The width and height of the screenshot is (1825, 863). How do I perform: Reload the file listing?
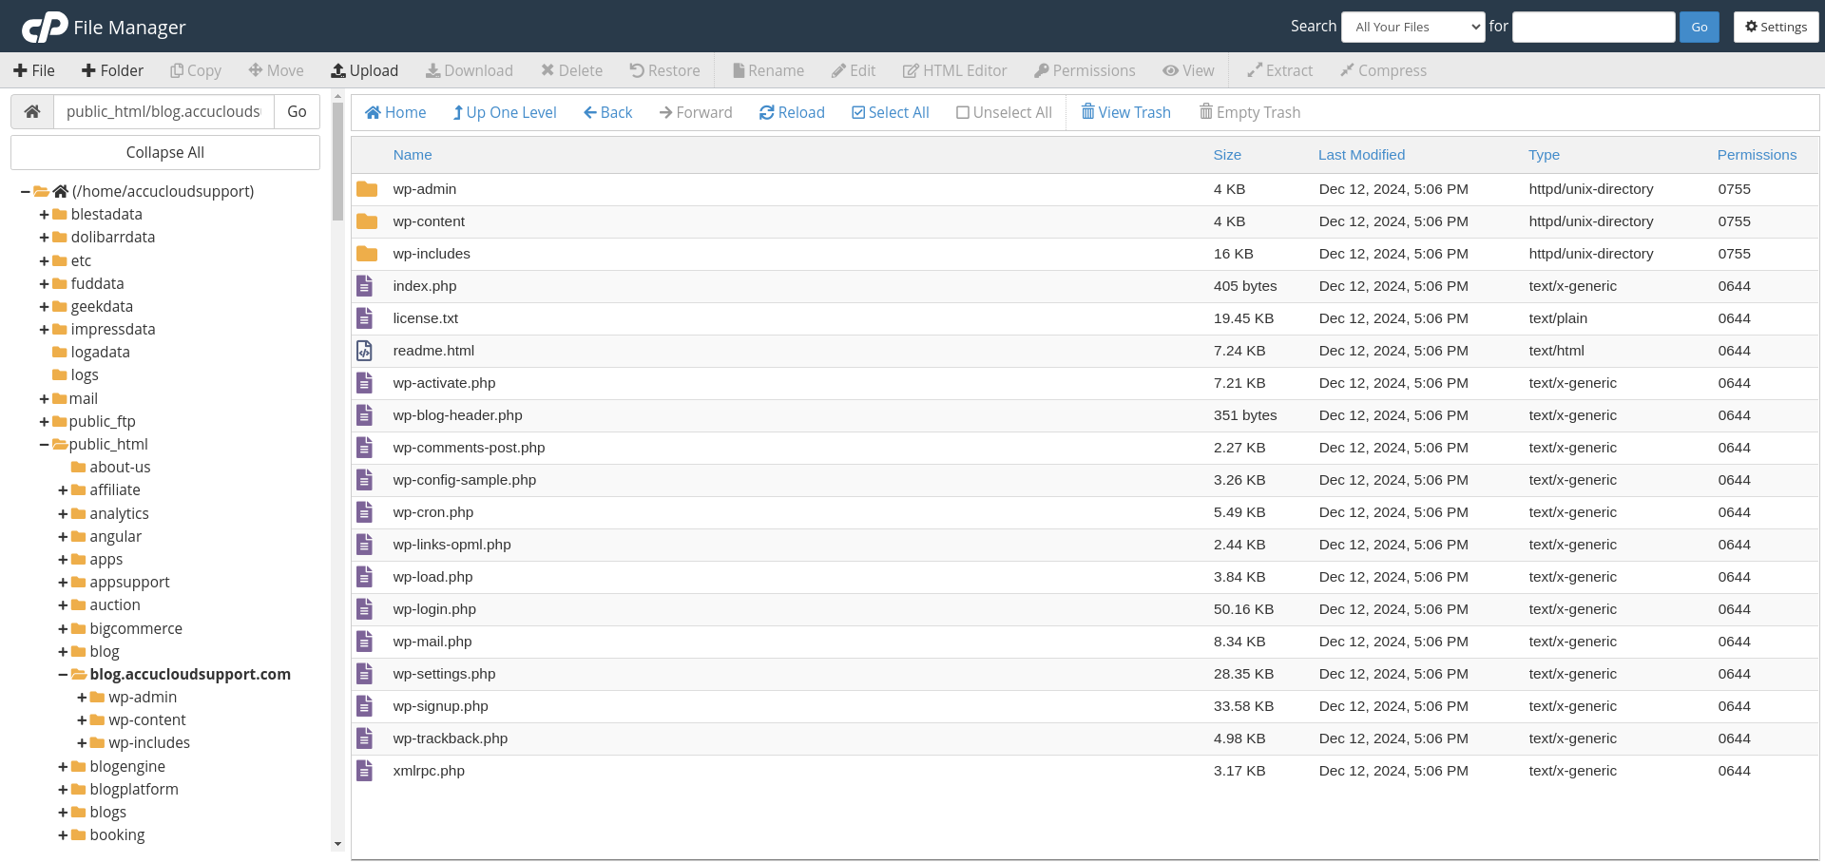coord(792,112)
